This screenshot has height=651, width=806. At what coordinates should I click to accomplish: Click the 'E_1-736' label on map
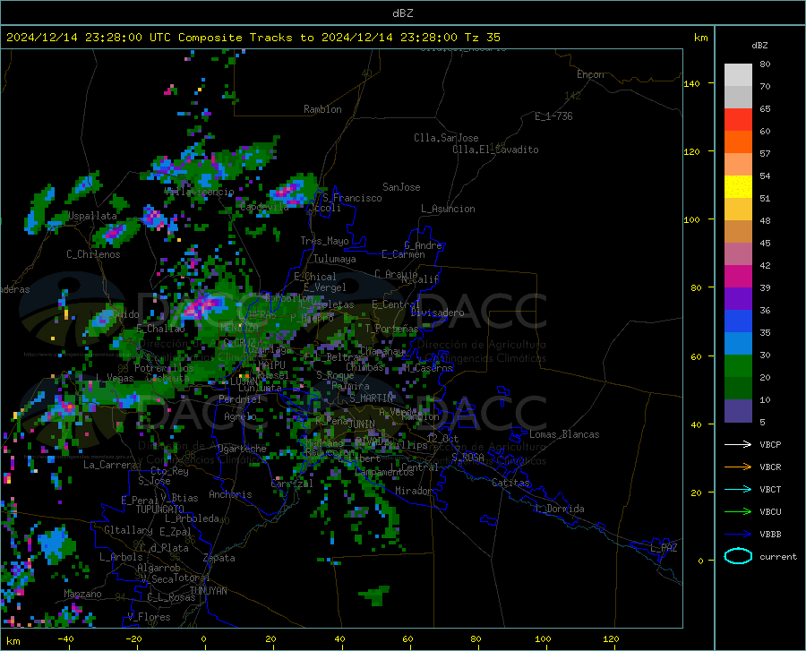(553, 116)
